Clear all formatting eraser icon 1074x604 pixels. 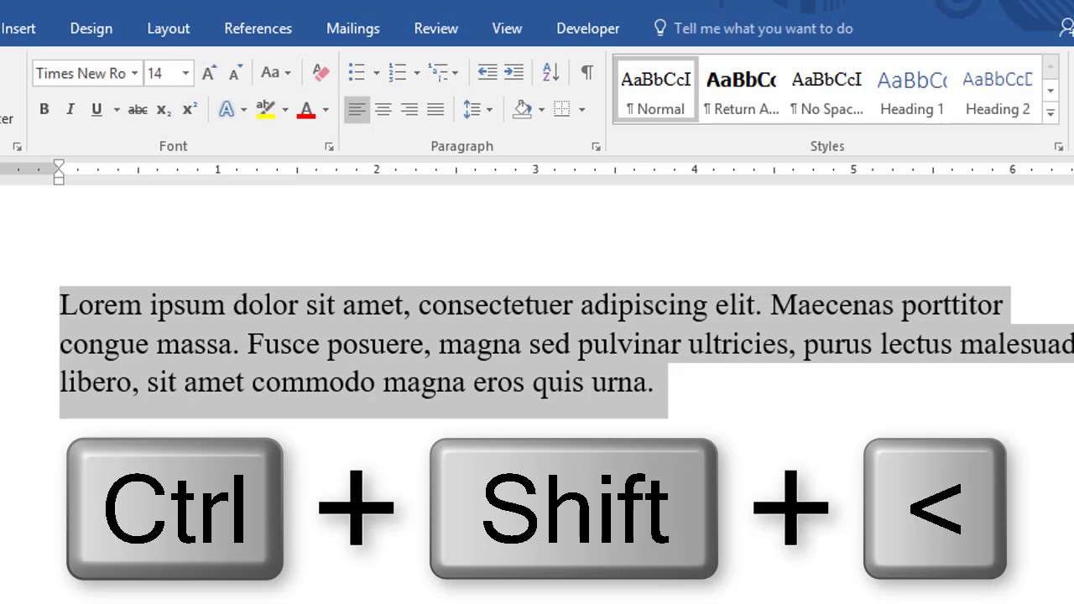click(x=321, y=73)
